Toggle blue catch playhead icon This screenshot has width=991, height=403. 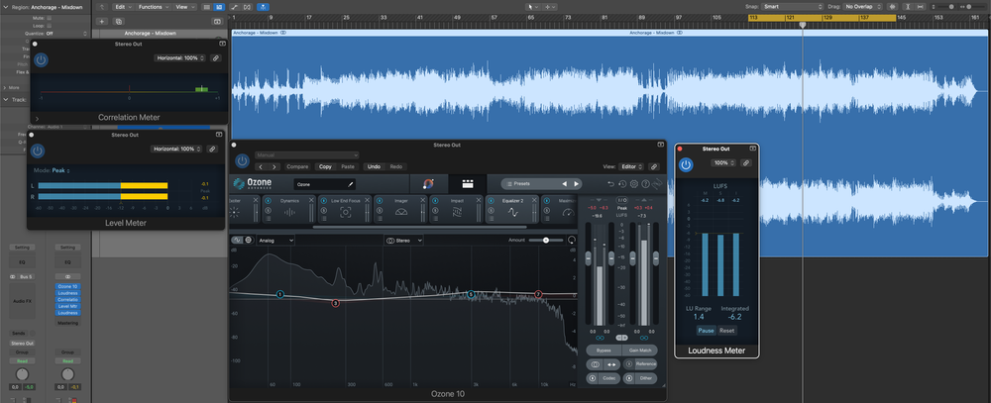(263, 7)
